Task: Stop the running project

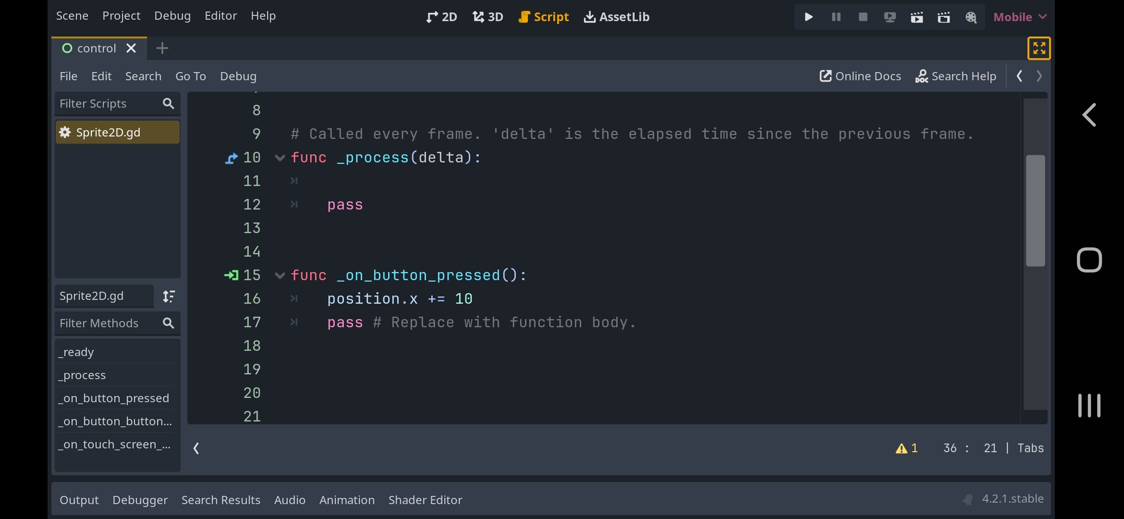Action: [x=863, y=17]
